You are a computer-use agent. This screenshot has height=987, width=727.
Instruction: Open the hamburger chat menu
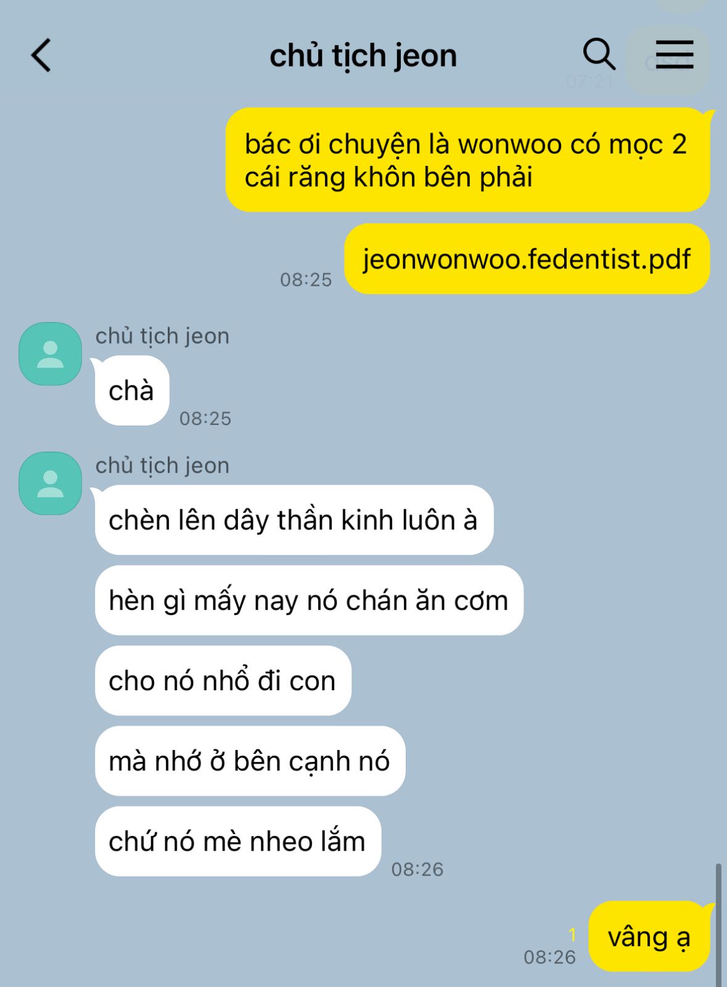674,54
